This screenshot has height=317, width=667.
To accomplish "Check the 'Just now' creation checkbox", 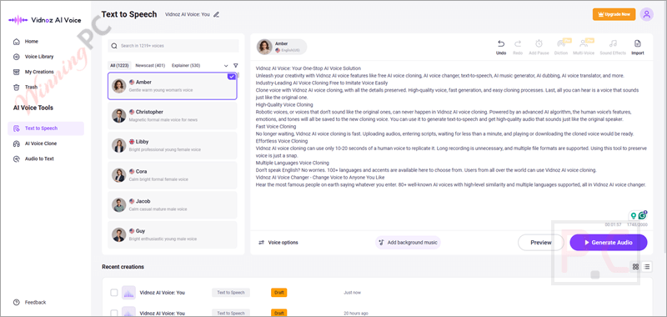I will 114,293.
